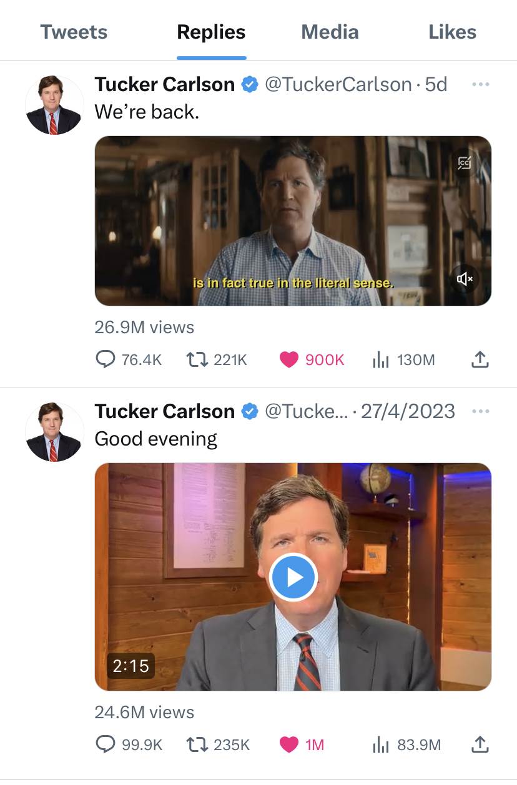Image resolution: width=517 pixels, height=785 pixels.
Task: Reply to the "We're back." tweet
Action: [x=106, y=359]
